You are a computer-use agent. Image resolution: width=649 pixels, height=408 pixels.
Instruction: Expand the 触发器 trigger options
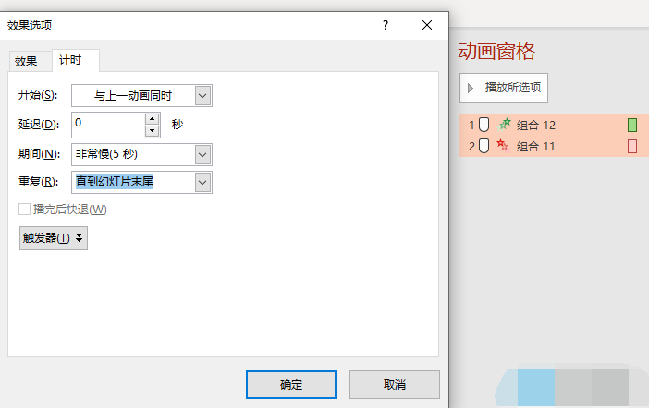tap(54, 238)
